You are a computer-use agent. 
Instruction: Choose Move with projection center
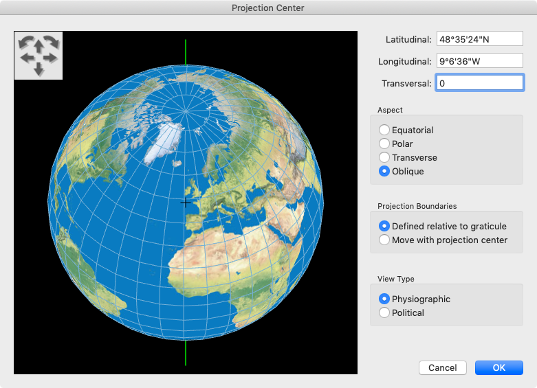[x=384, y=240]
